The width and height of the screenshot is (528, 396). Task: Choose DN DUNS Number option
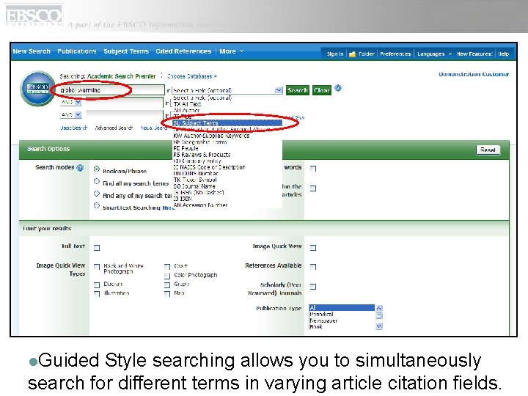point(227,174)
